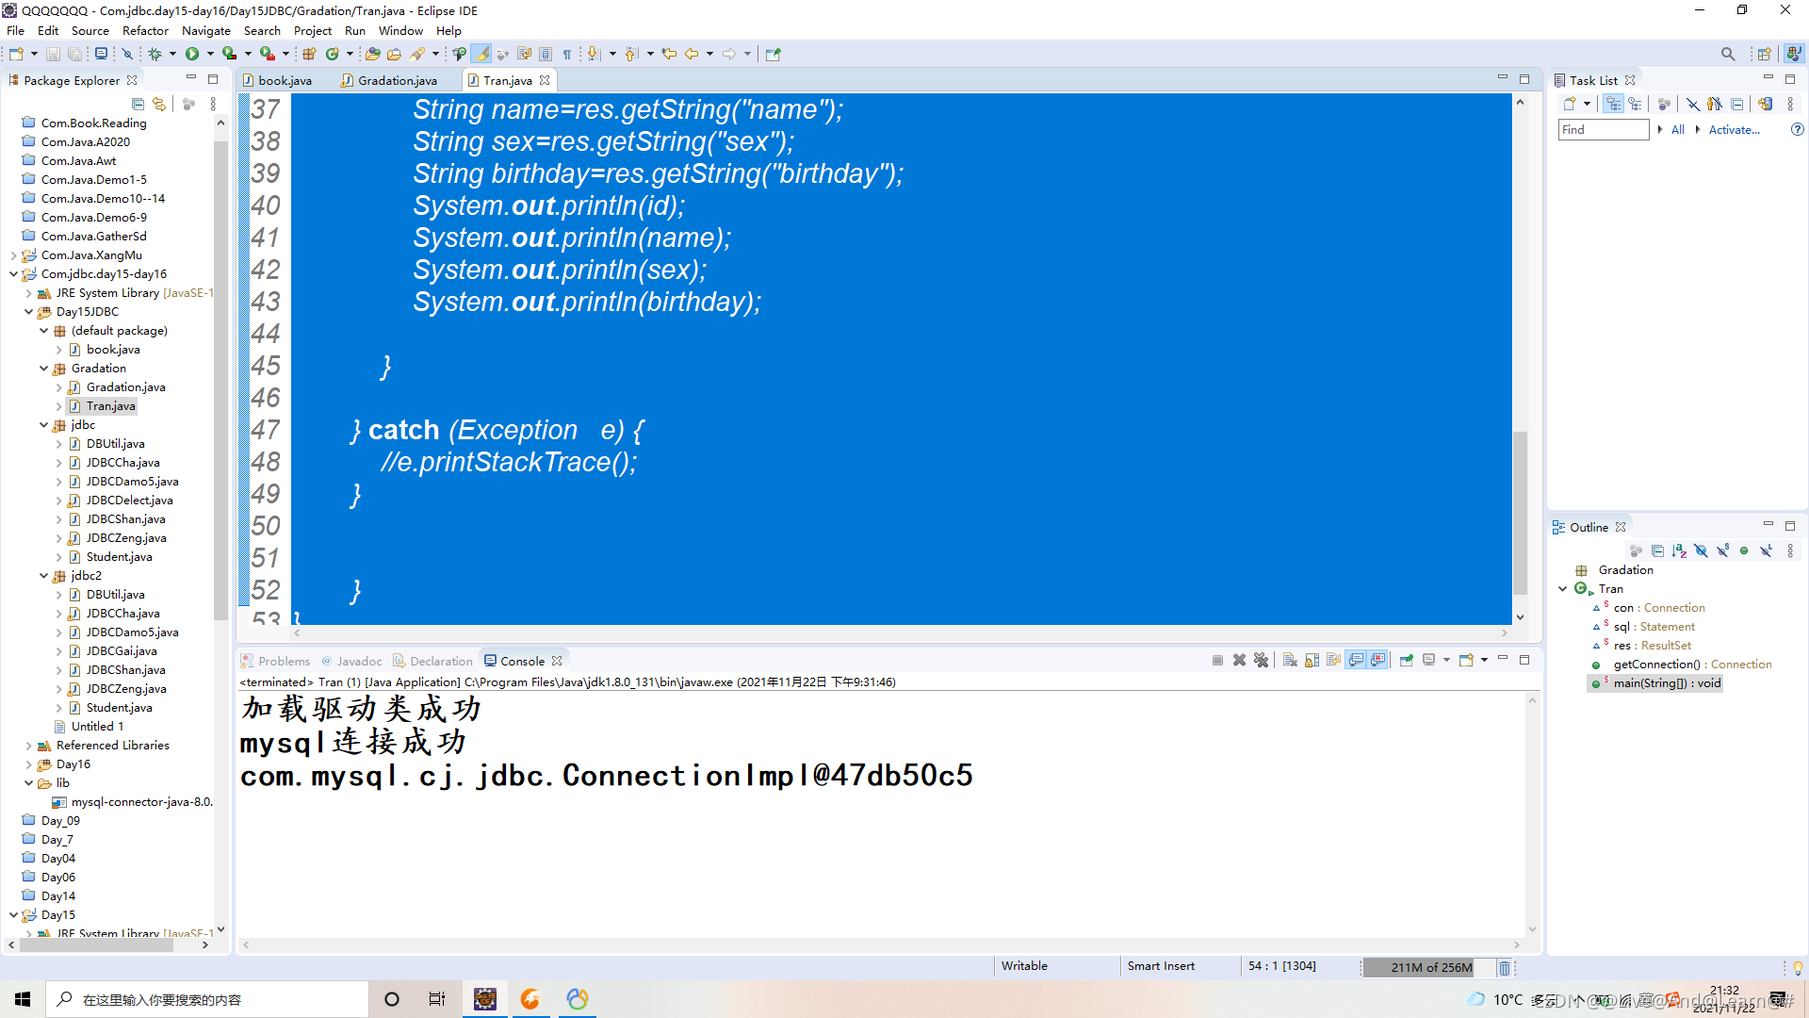The height and width of the screenshot is (1018, 1809).
Task: Open the Refactor menu
Action: coord(145,30)
